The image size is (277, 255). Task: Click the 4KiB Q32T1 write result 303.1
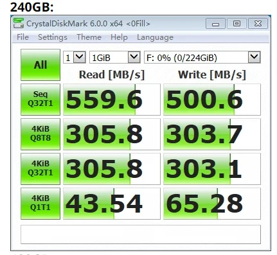click(212, 169)
